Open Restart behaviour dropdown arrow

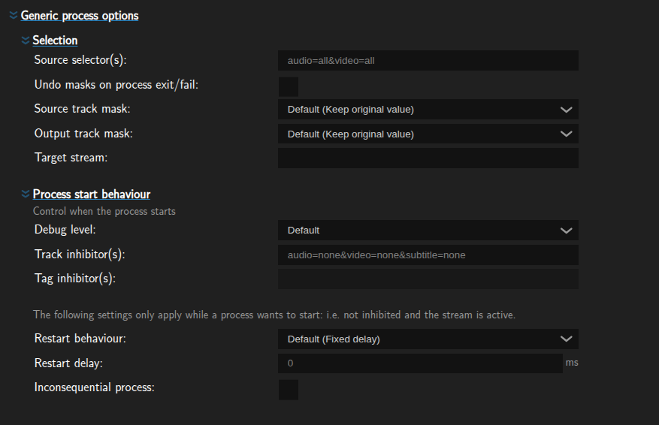tap(566, 339)
